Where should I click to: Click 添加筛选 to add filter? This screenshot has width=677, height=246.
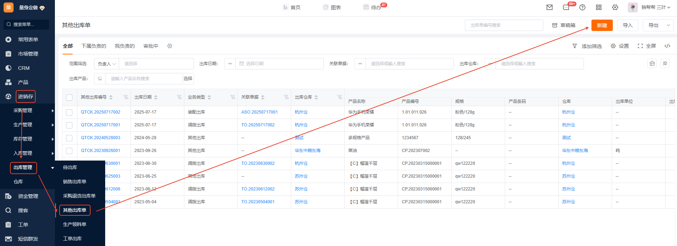tap(587, 46)
